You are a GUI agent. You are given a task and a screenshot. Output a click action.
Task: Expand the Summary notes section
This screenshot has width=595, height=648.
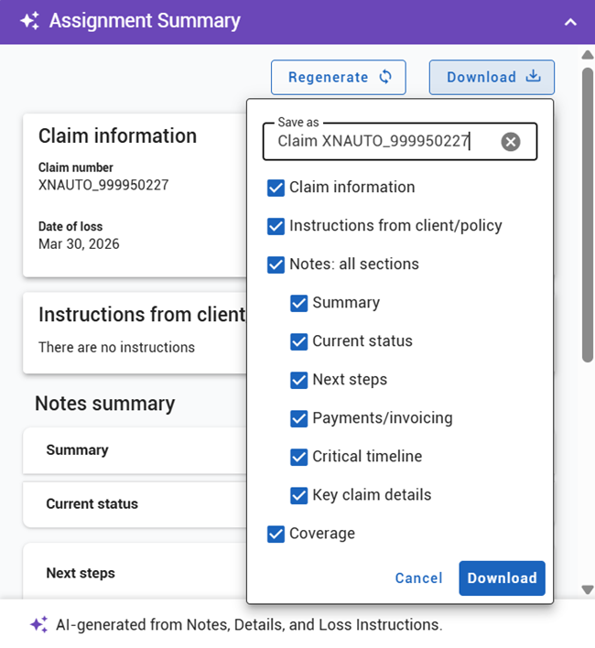coord(135,450)
